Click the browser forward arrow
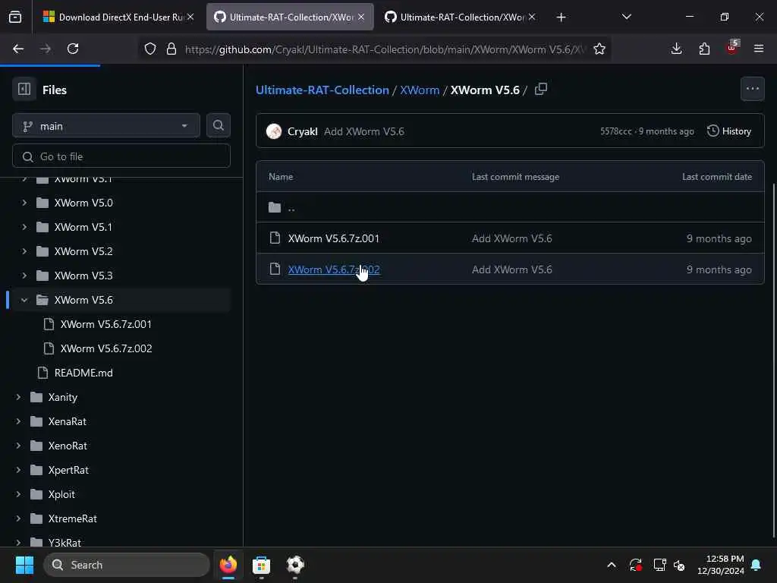777x583 pixels. point(45,49)
